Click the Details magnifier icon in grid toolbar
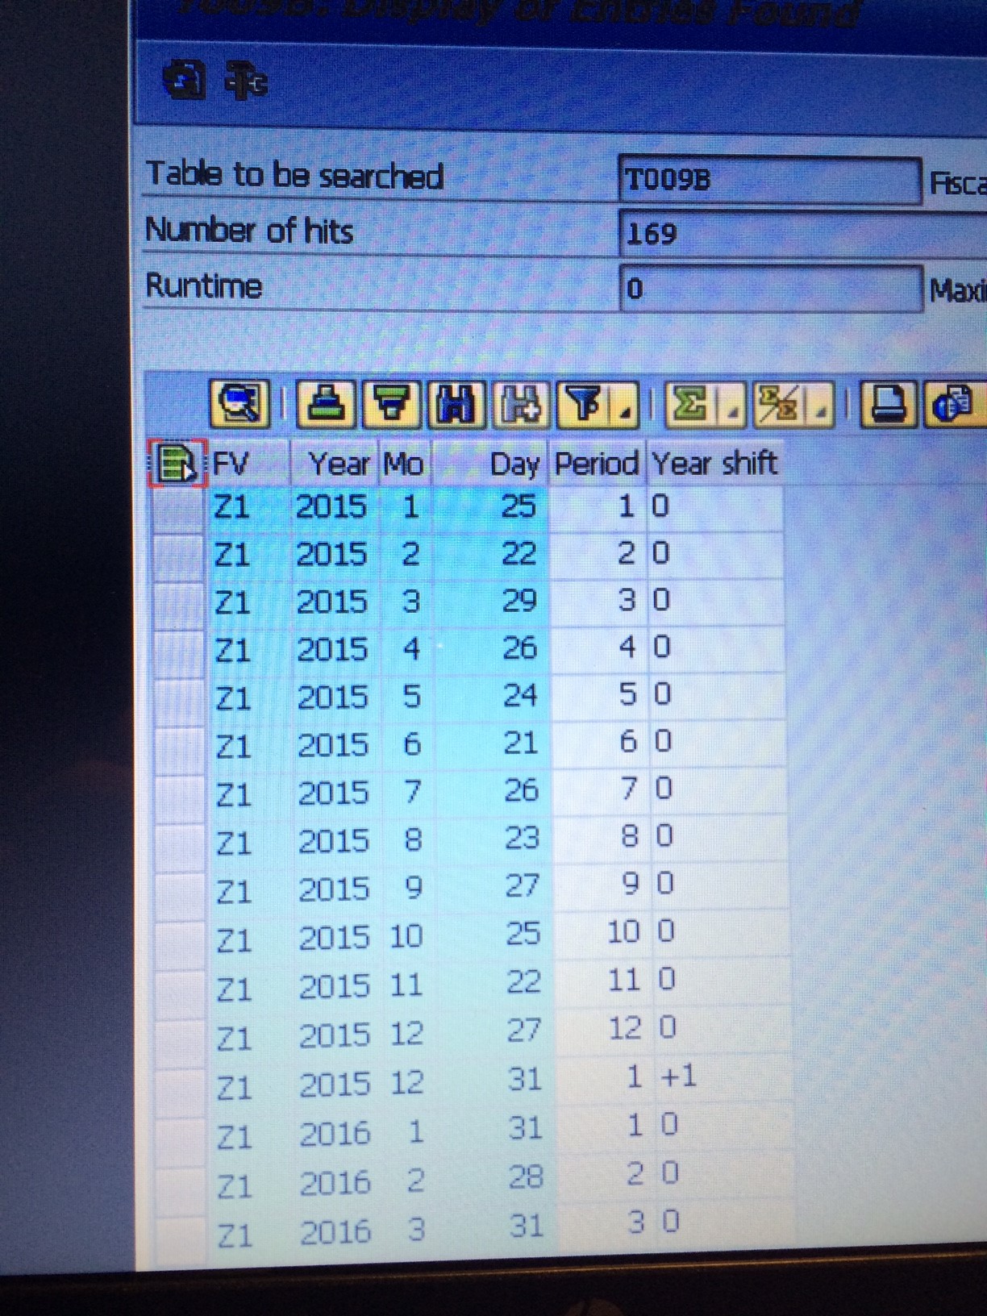Viewport: 987px width, 1316px height. [239, 403]
